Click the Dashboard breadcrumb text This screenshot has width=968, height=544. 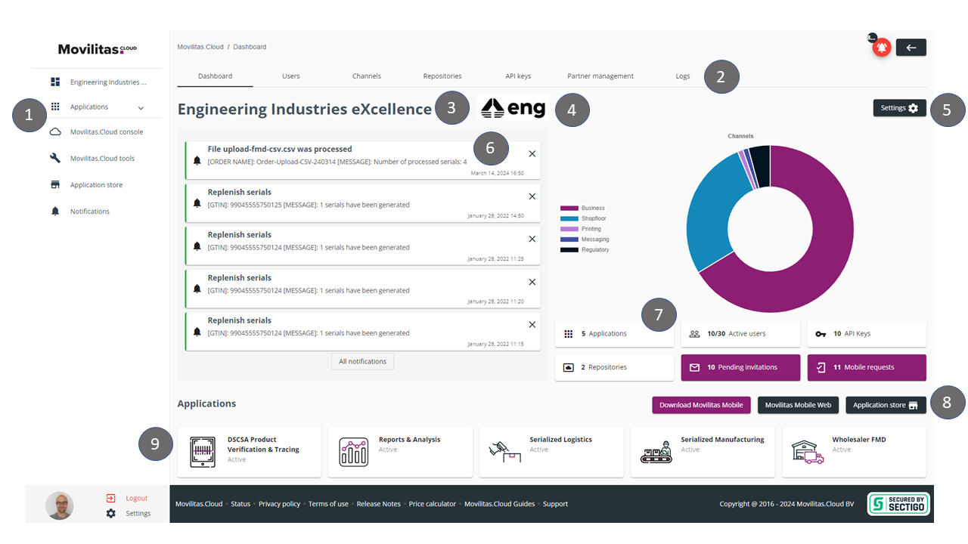[250, 47]
